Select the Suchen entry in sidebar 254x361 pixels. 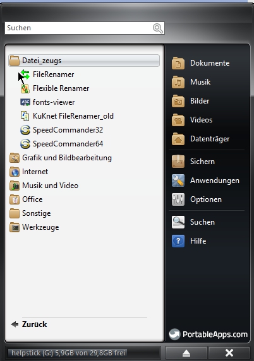click(x=207, y=222)
